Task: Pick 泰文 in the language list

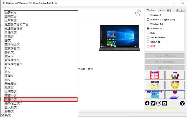Action: tap(41, 80)
